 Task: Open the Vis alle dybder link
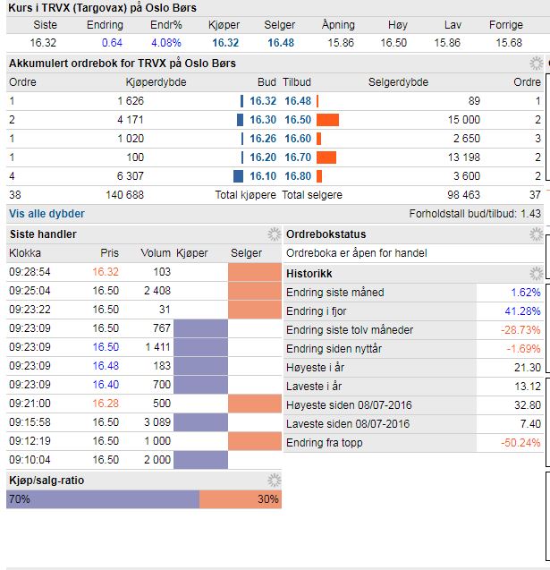(x=47, y=214)
